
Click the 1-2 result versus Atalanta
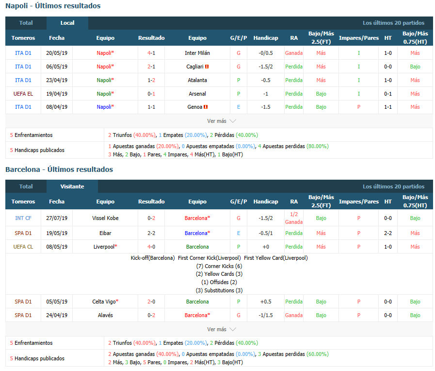(x=151, y=80)
